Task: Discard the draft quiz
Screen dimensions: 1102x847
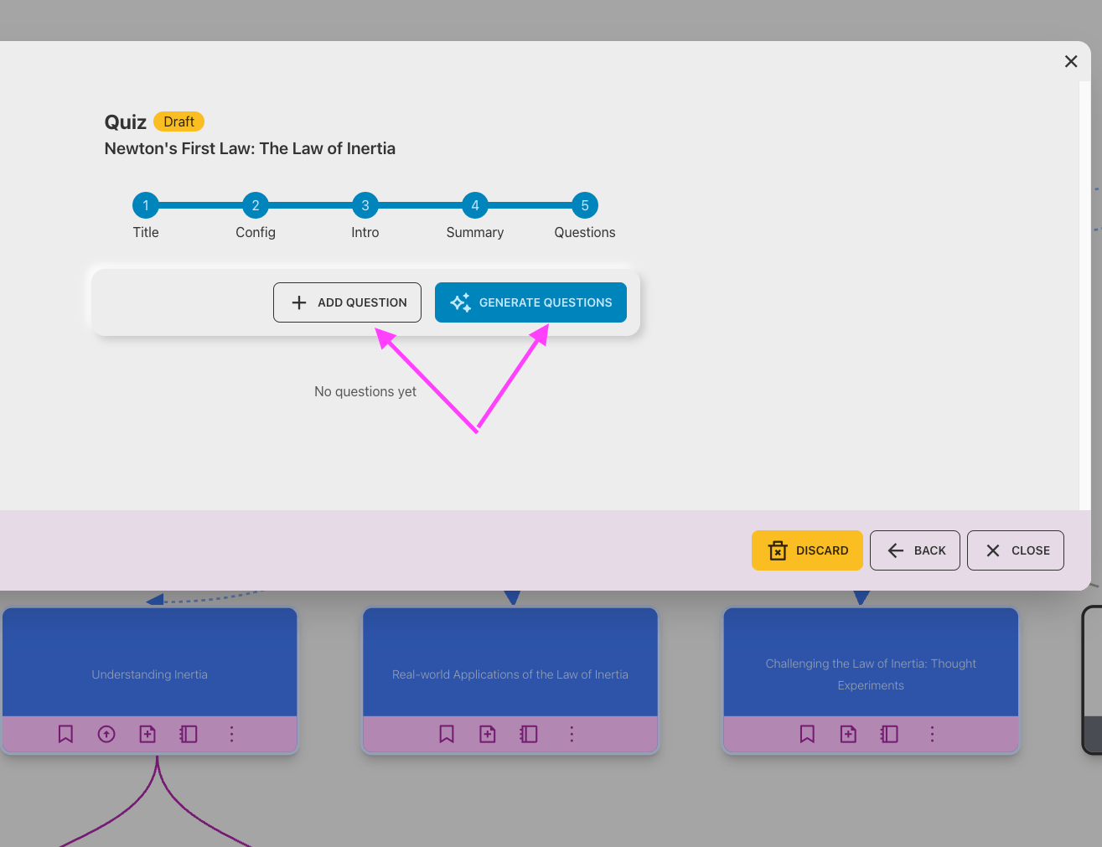Action: click(x=807, y=550)
